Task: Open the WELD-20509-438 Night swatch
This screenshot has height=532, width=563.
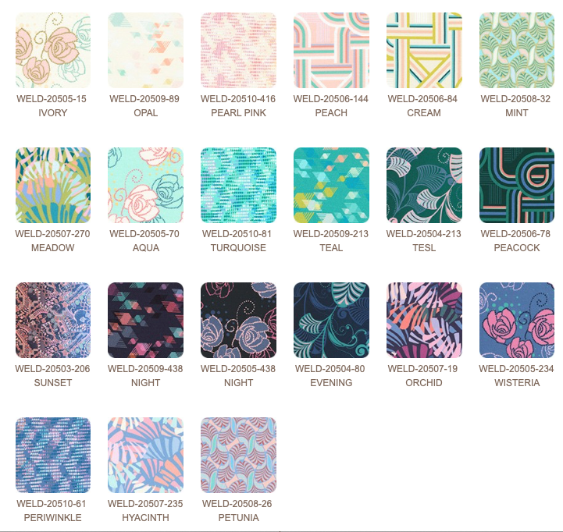Action: pyautogui.click(x=145, y=320)
